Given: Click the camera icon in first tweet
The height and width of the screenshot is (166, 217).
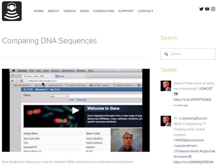Looking at the screenshot, I should point(176,94).
